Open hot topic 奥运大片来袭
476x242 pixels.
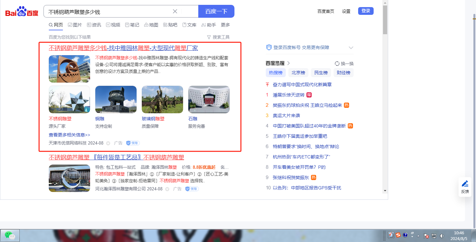point(286,116)
